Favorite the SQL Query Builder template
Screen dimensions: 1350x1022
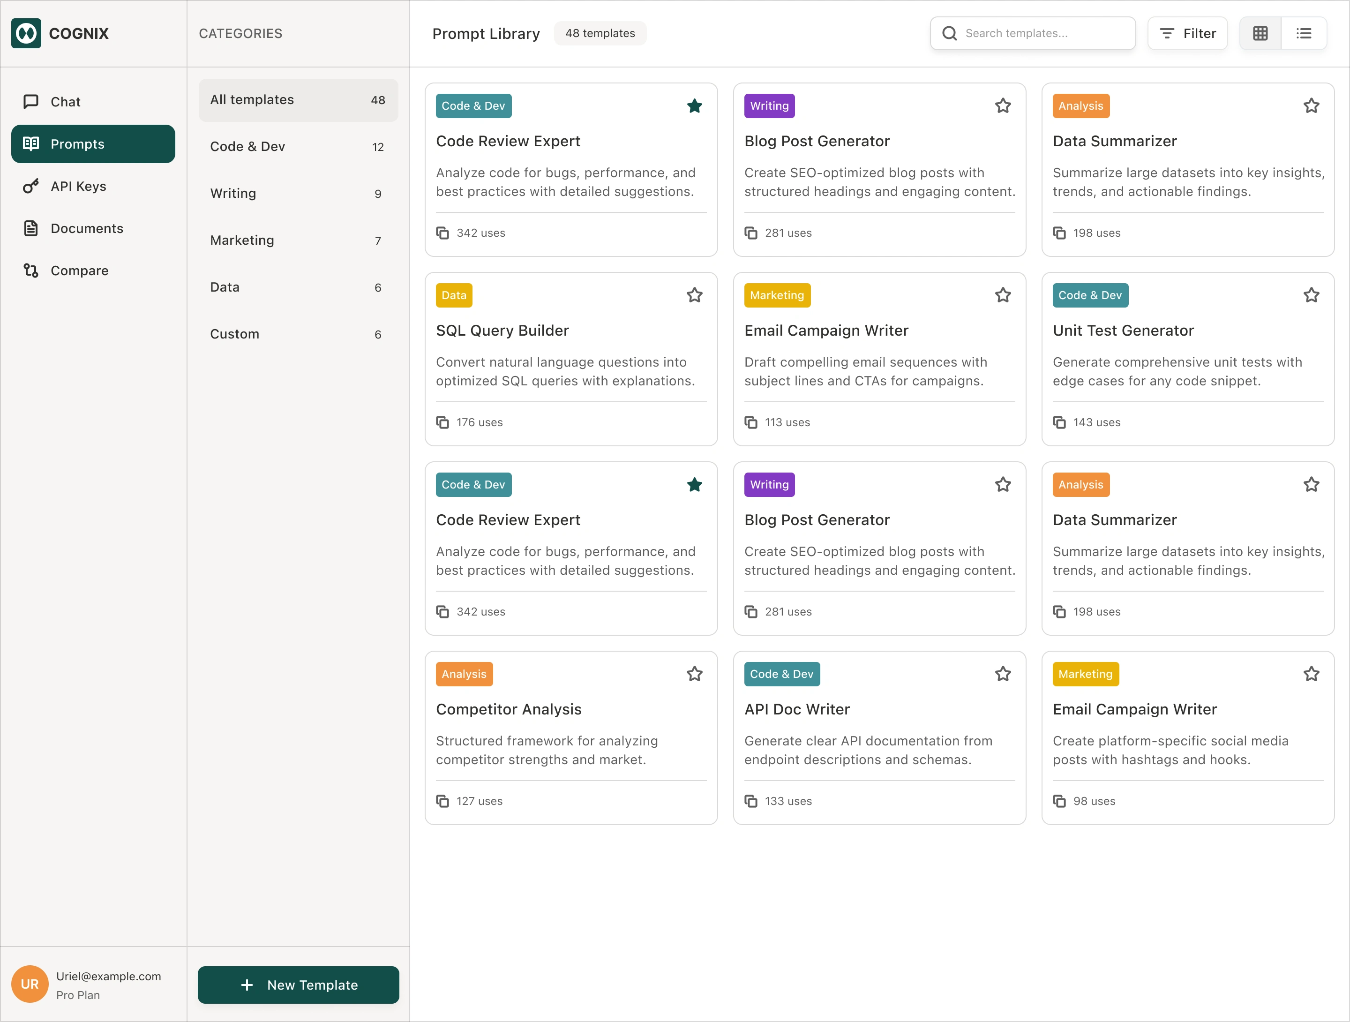(694, 295)
